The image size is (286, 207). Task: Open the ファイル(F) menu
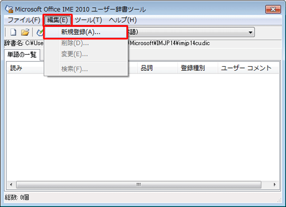(24, 20)
